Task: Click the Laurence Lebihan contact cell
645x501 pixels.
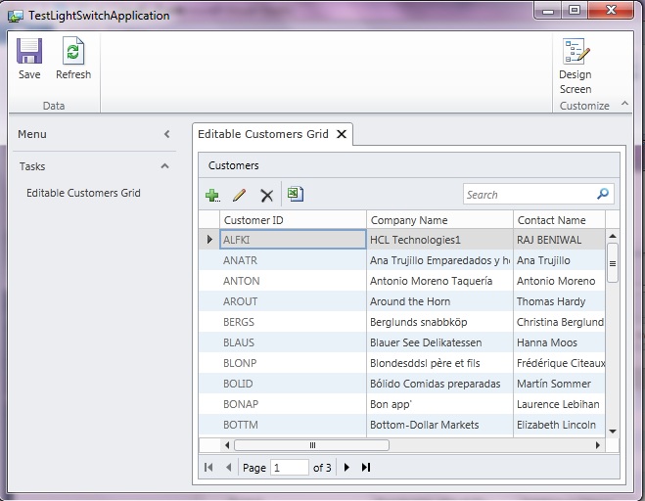Action: point(560,404)
